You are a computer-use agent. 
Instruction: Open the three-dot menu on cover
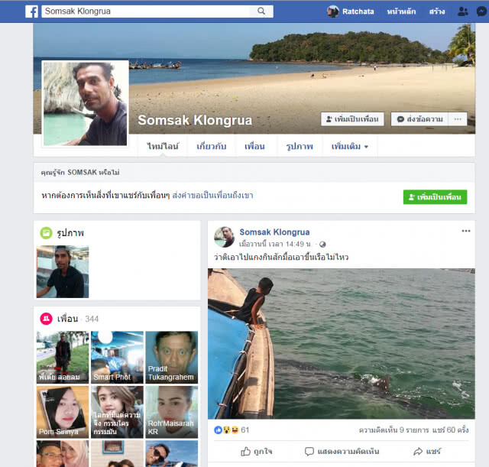click(458, 119)
